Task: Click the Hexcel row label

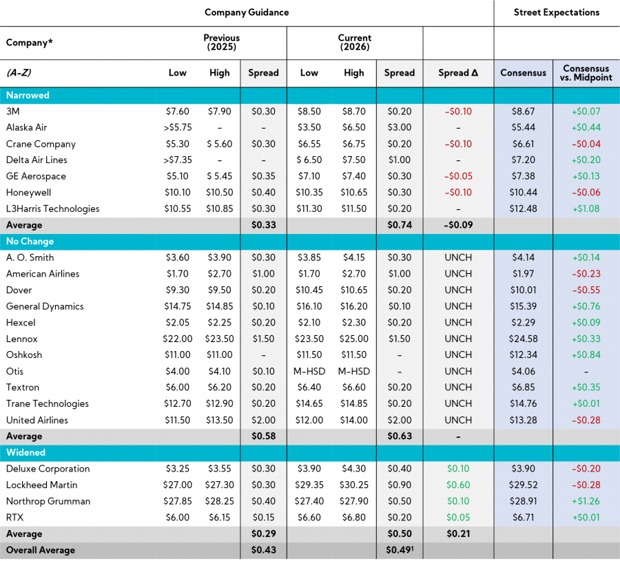Action: 21,323
